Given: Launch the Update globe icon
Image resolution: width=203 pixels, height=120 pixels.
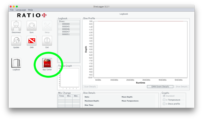Looking at the screenshot, I should click(x=16, y=41).
